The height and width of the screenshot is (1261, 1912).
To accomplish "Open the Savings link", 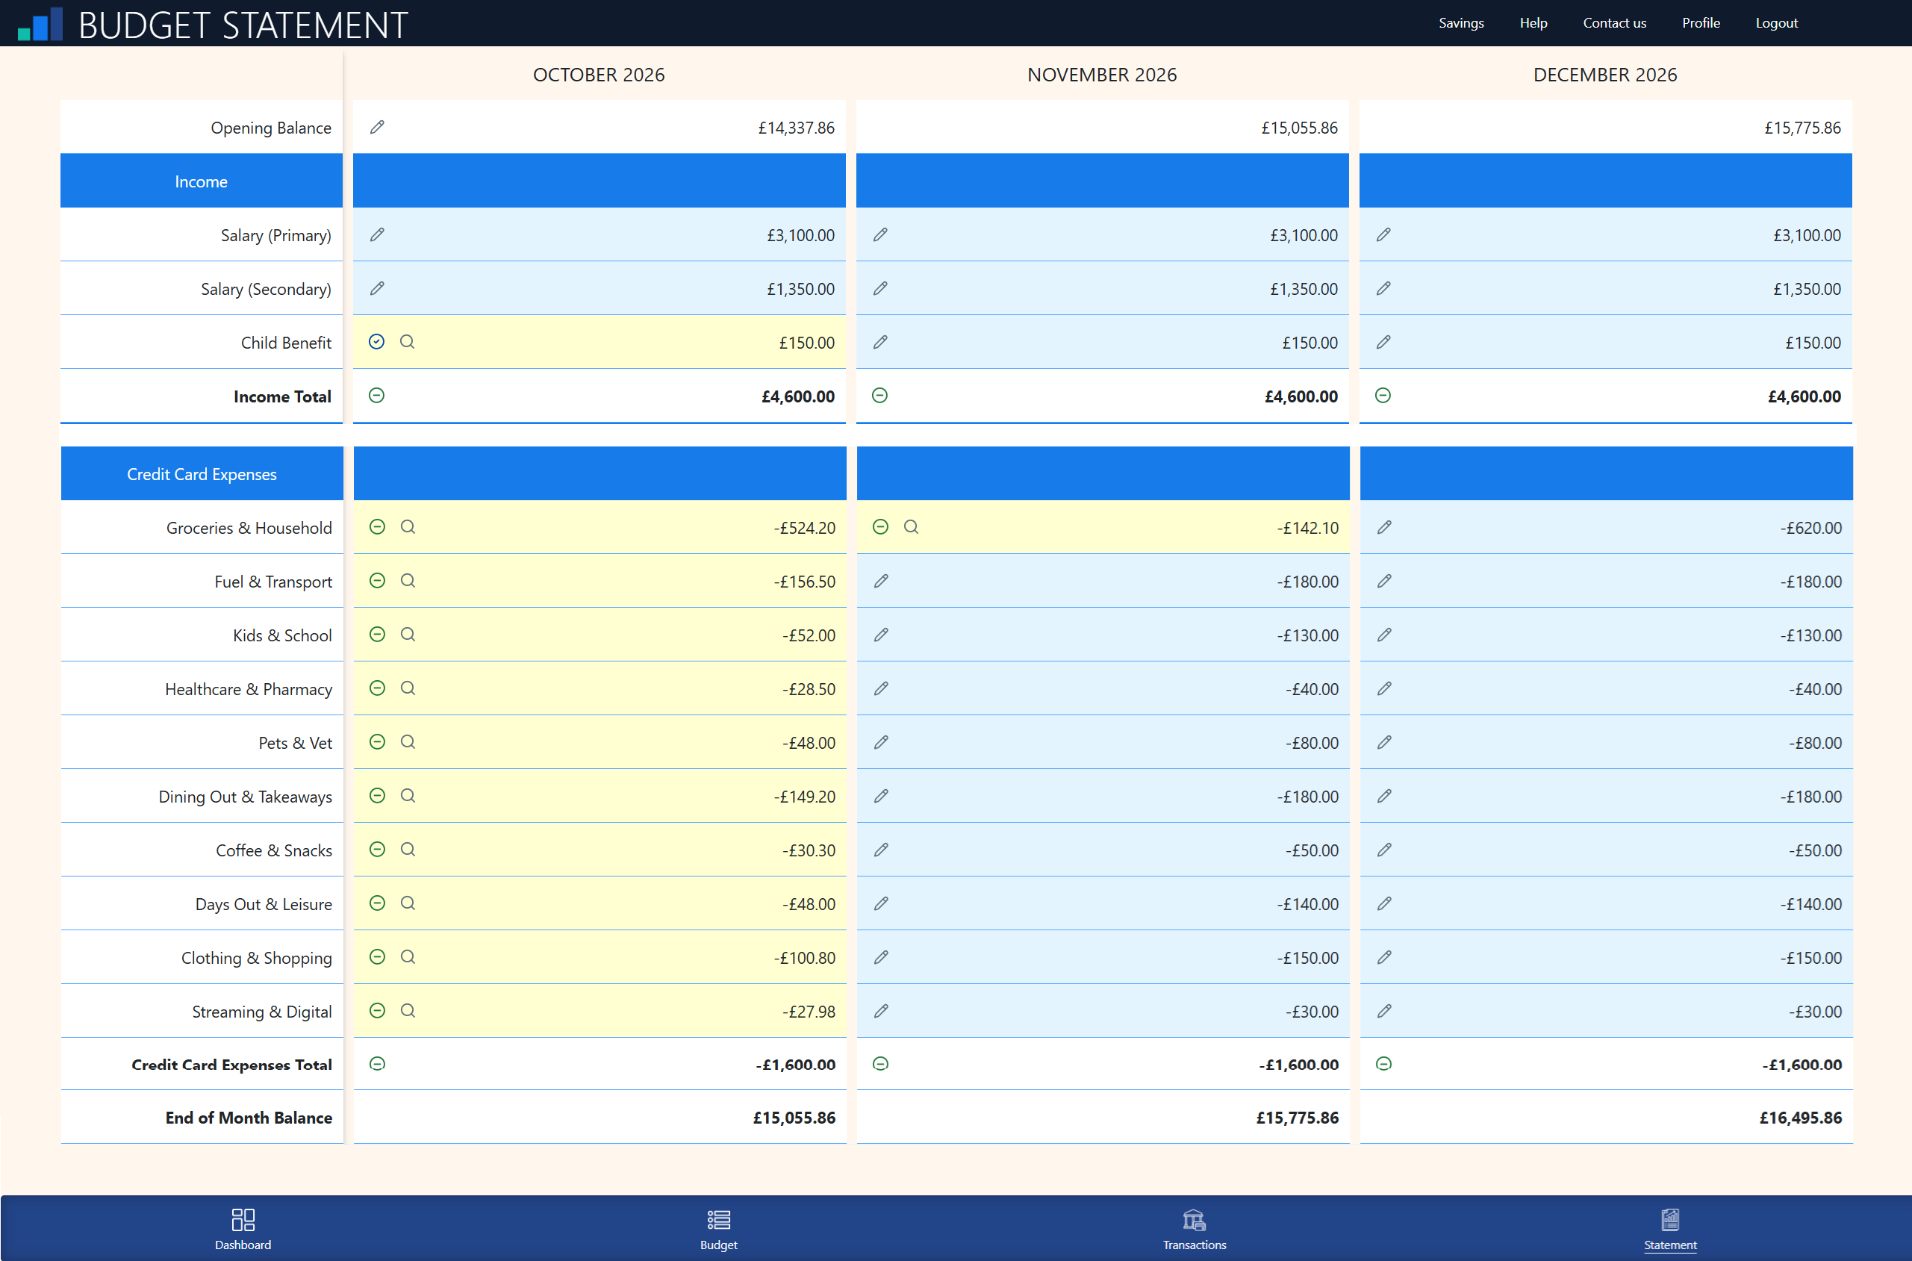I will click(x=1461, y=22).
